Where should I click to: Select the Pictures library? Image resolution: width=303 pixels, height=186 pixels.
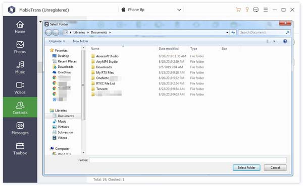pos(61,127)
